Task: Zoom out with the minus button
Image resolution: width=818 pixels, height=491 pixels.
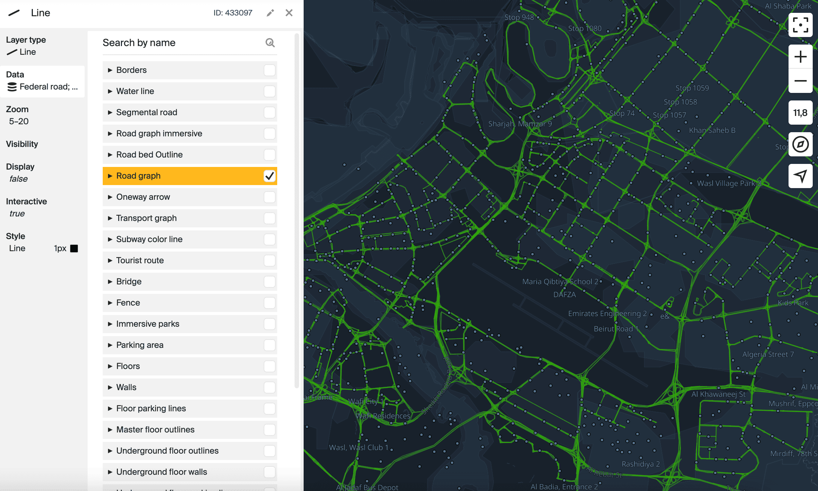Action: pyautogui.click(x=800, y=81)
